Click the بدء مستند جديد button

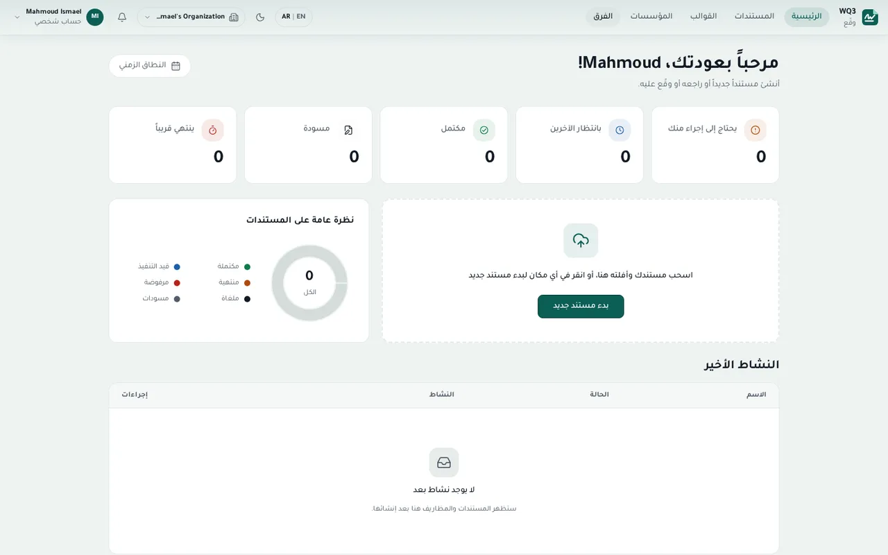point(581,307)
